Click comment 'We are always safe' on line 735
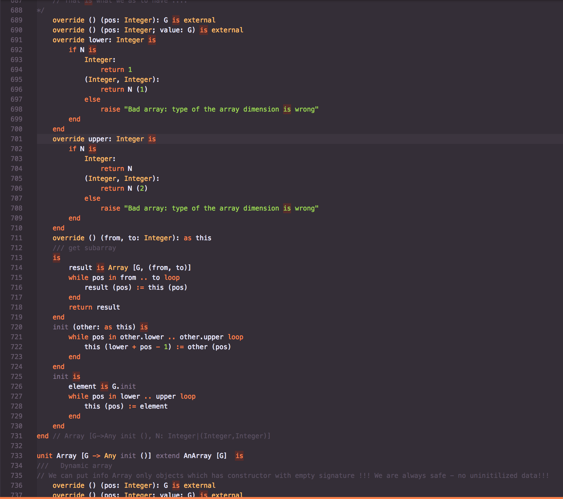The image size is (563, 499). pyautogui.click(x=410, y=476)
